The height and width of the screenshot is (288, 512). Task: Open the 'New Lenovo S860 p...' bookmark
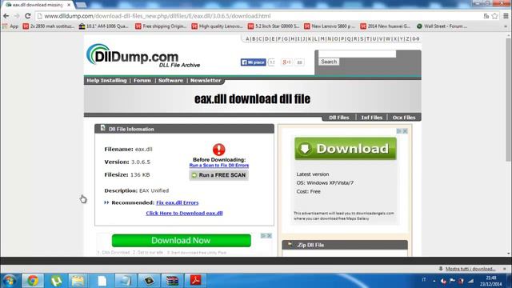tap(330, 26)
